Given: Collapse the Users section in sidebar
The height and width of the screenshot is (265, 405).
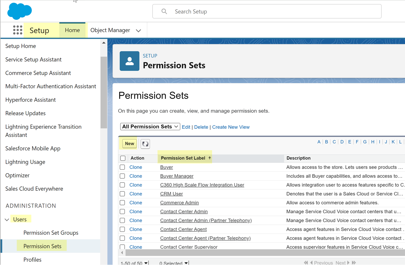Looking at the screenshot, I should coord(7,220).
